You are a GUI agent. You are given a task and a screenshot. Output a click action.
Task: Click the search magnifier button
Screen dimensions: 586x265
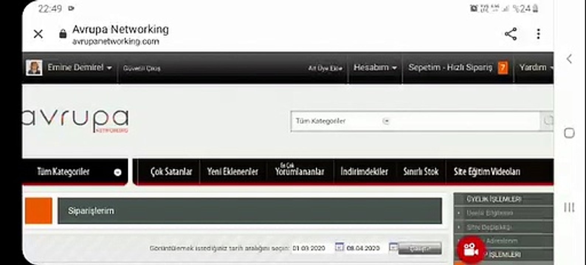tap(548, 121)
